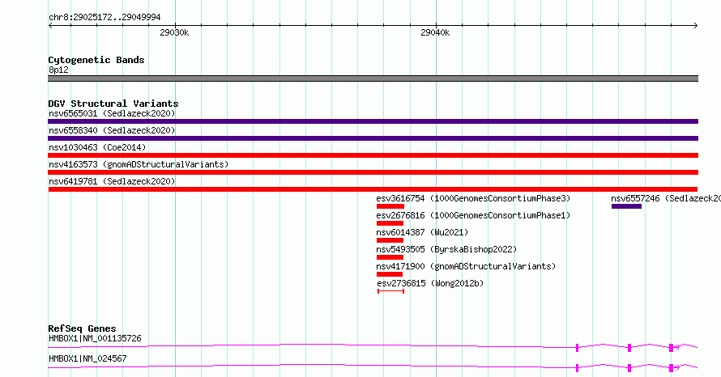The width and height of the screenshot is (721, 377).
Task: Open variant label nsv5493505 (ByrskaBishop2022)
Action: tap(446, 249)
